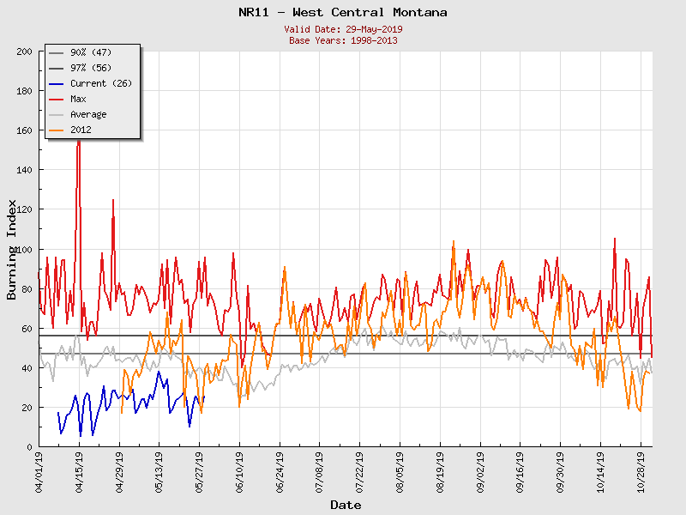Image resolution: width=686 pixels, height=515 pixels.
Task: Click the Average legend label
Action: pos(88,114)
